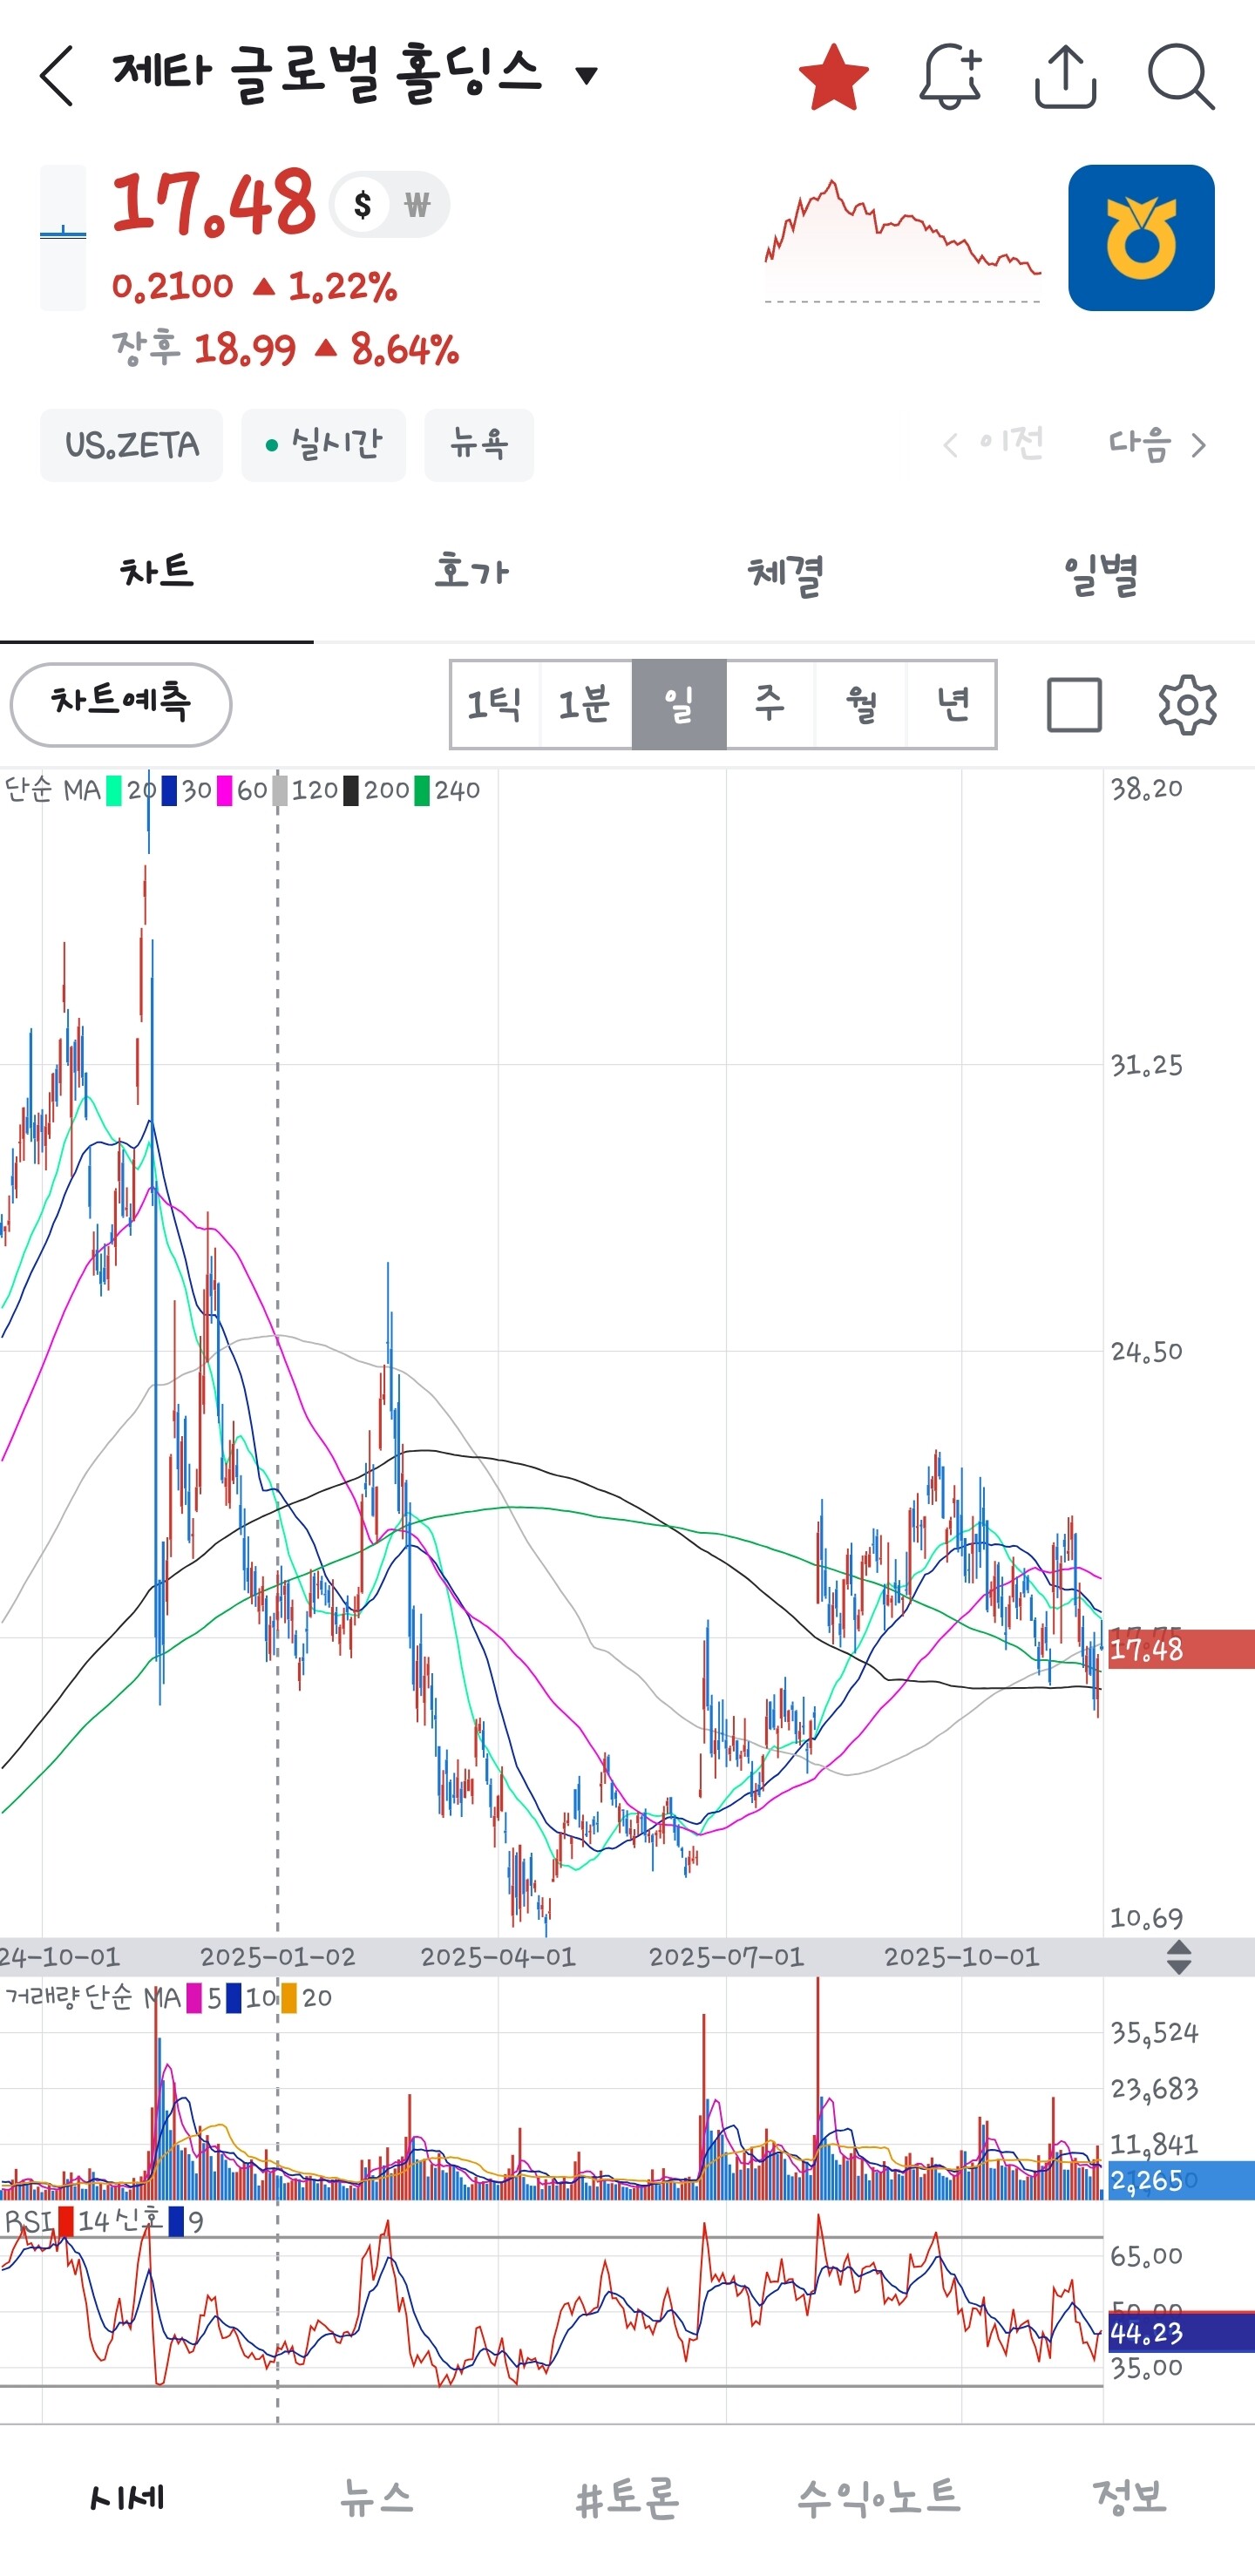The image size is (1255, 2576).
Task: Tap the volume 2,265 label
Action: click(x=1181, y=2181)
